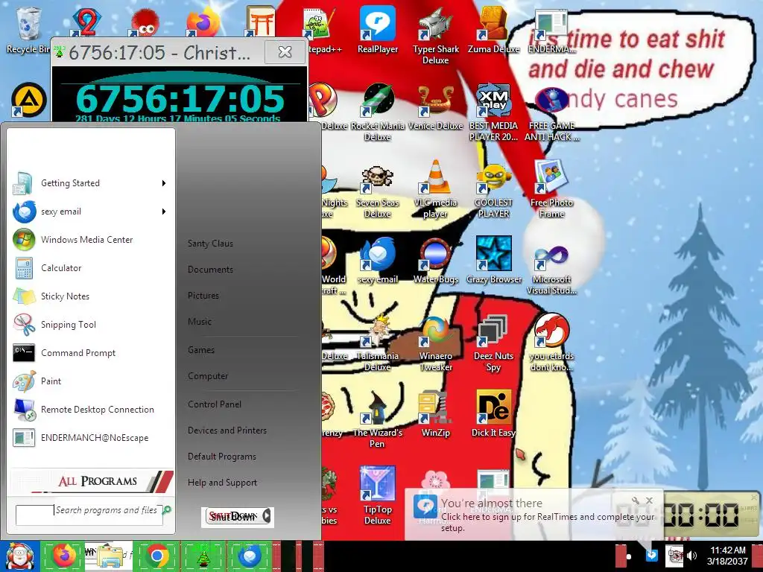This screenshot has height=572, width=763.
Task: Open Windows Media Center from Start menu
Action: [91, 240]
